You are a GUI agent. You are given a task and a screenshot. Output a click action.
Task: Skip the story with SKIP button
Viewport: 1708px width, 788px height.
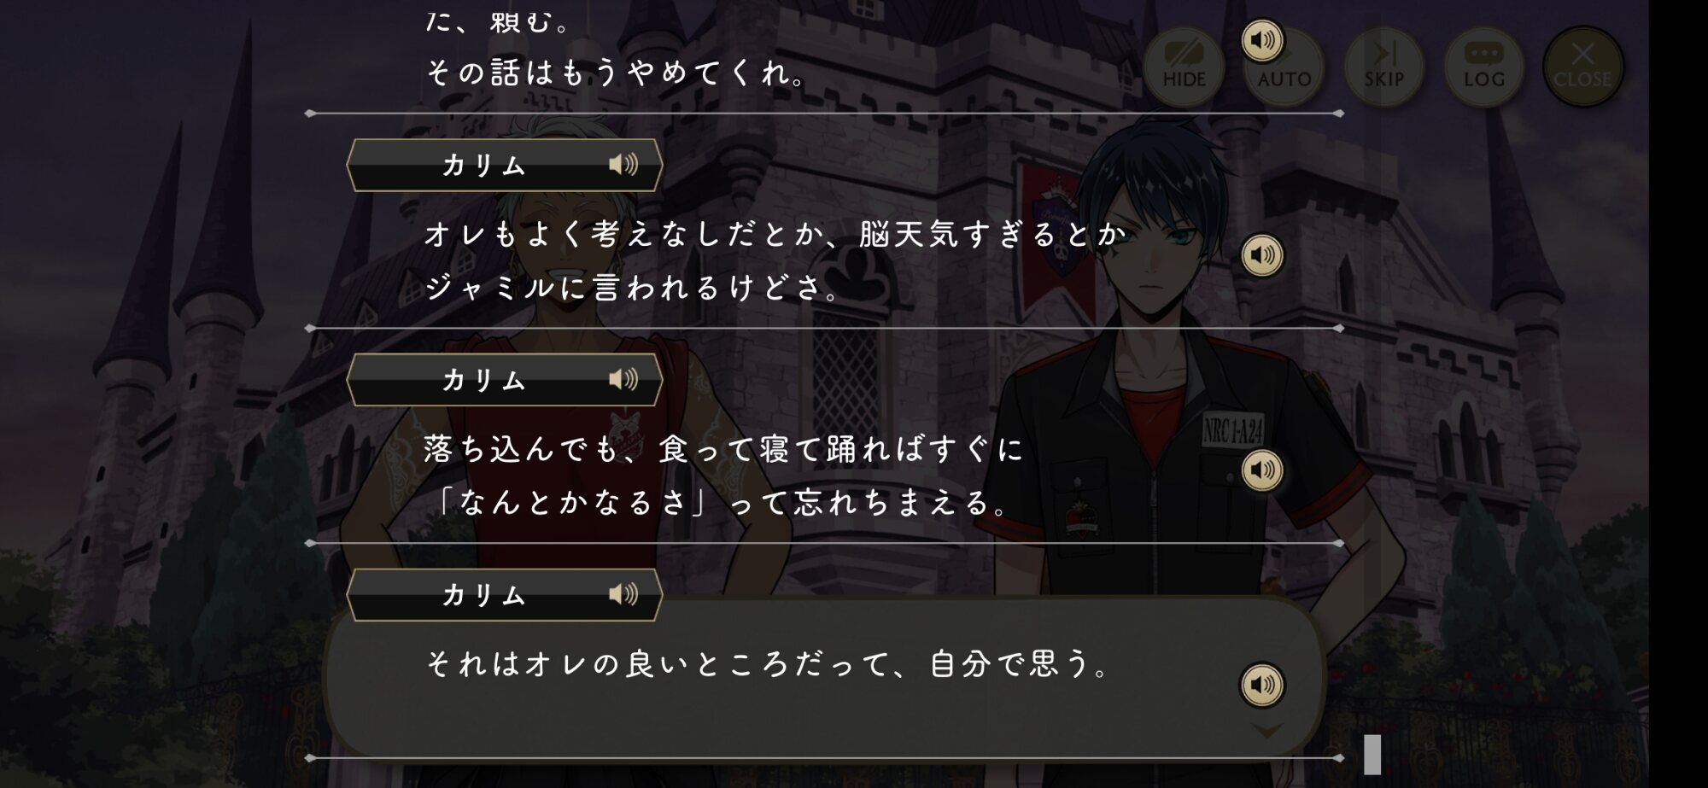(x=1384, y=66)
